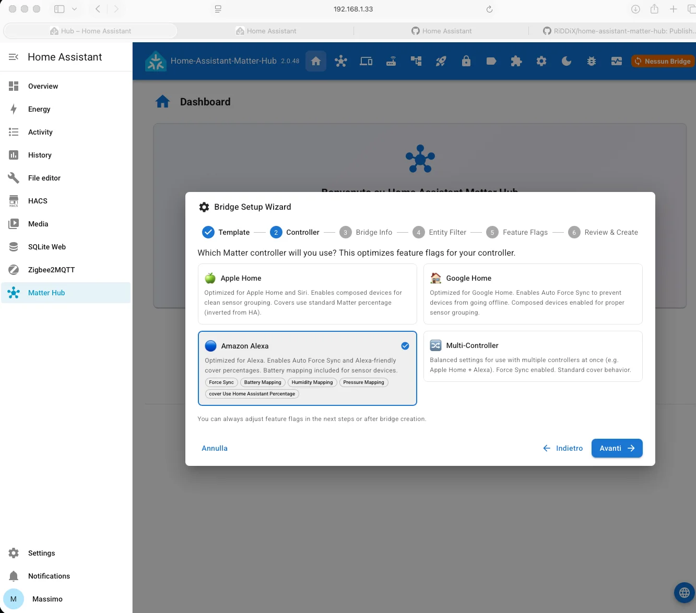Toggle dark mode moon icon

point(567,61)
